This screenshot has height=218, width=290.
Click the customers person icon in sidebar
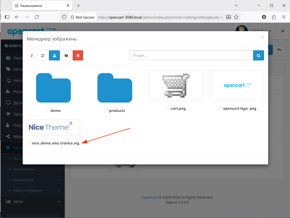[8, 125]
